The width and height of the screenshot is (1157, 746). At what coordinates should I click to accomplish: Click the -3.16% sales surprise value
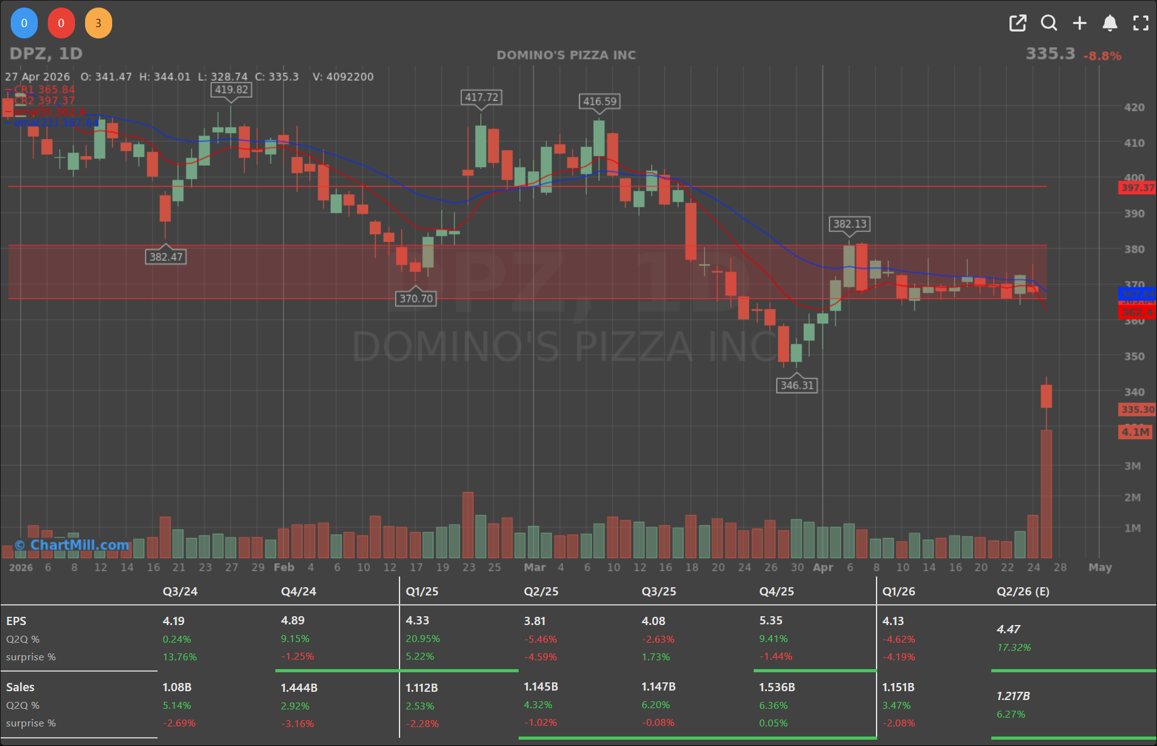pyautogui.click(x=297, y=724)
